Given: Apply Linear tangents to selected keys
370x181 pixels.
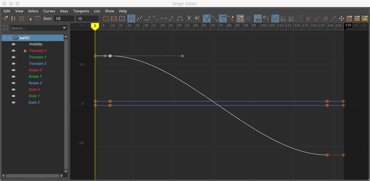Looking at the screenshot, I should click(x=156, y=18).
